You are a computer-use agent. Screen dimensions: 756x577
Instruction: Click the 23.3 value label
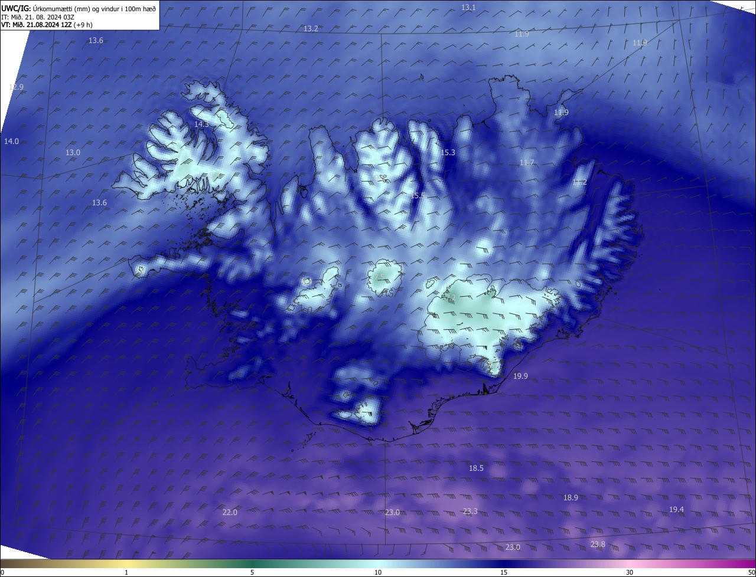tap(470, 511)
